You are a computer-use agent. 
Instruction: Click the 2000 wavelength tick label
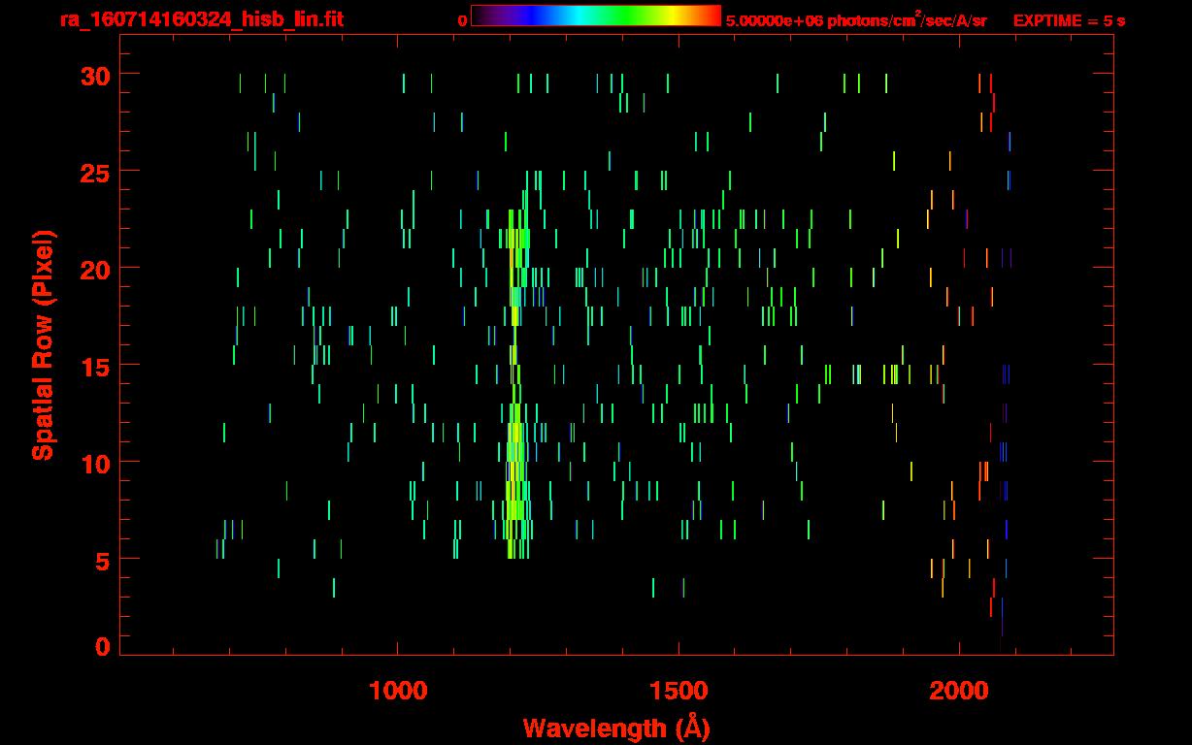[959, 691]
